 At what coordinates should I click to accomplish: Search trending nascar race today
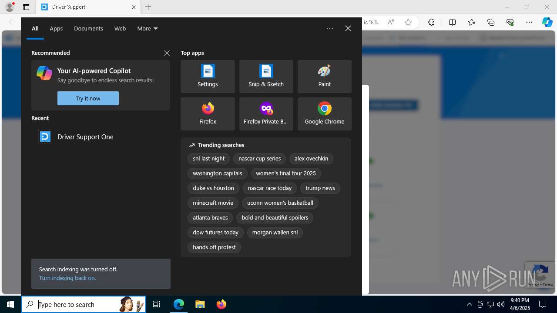pos(270,188)
